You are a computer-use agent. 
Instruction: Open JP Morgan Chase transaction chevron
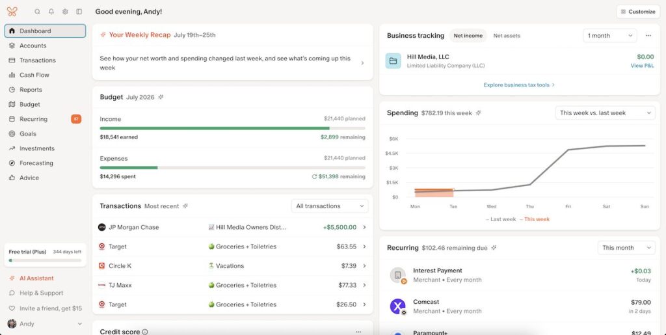point(364,227)
